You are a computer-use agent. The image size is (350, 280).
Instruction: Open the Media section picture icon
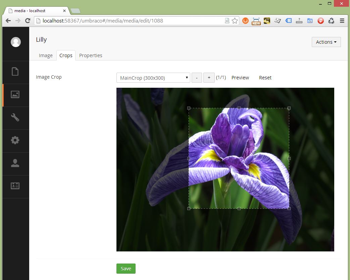tap(15, 94)
